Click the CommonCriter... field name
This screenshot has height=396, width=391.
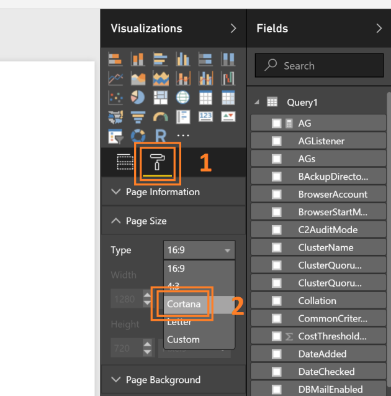[333, 319]
